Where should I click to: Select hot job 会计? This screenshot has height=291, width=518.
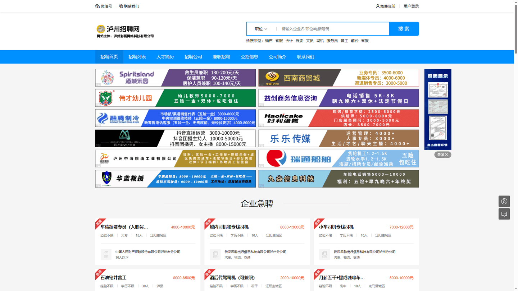289,41
